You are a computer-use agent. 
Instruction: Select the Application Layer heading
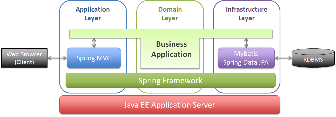click(x=93, y=14)
